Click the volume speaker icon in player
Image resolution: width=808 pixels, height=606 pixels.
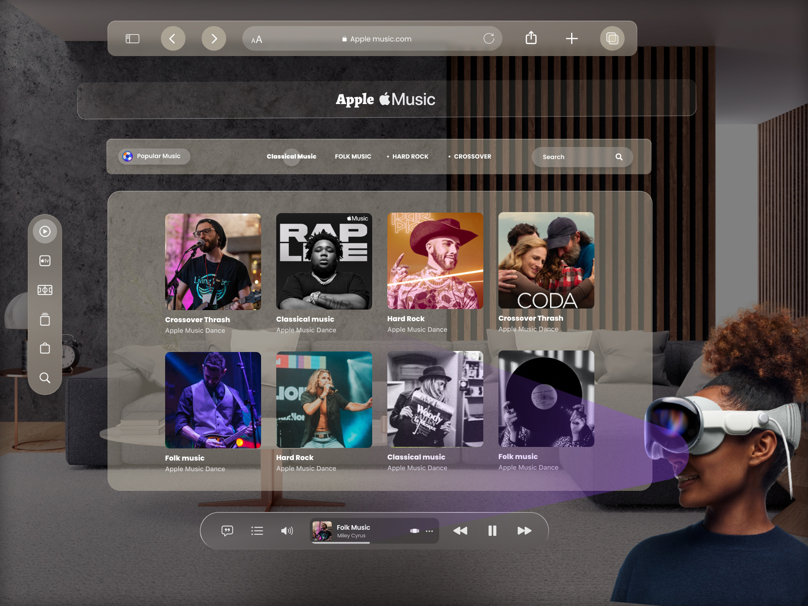[x=287, y=531]
